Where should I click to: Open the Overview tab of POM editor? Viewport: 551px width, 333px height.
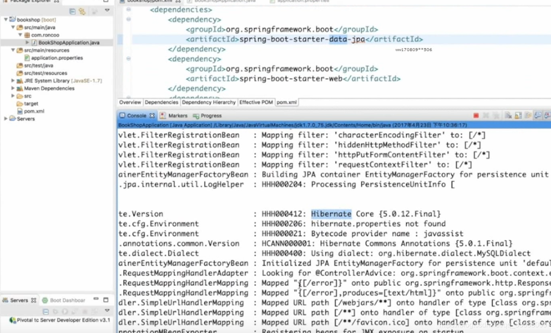tap(130, 102)
